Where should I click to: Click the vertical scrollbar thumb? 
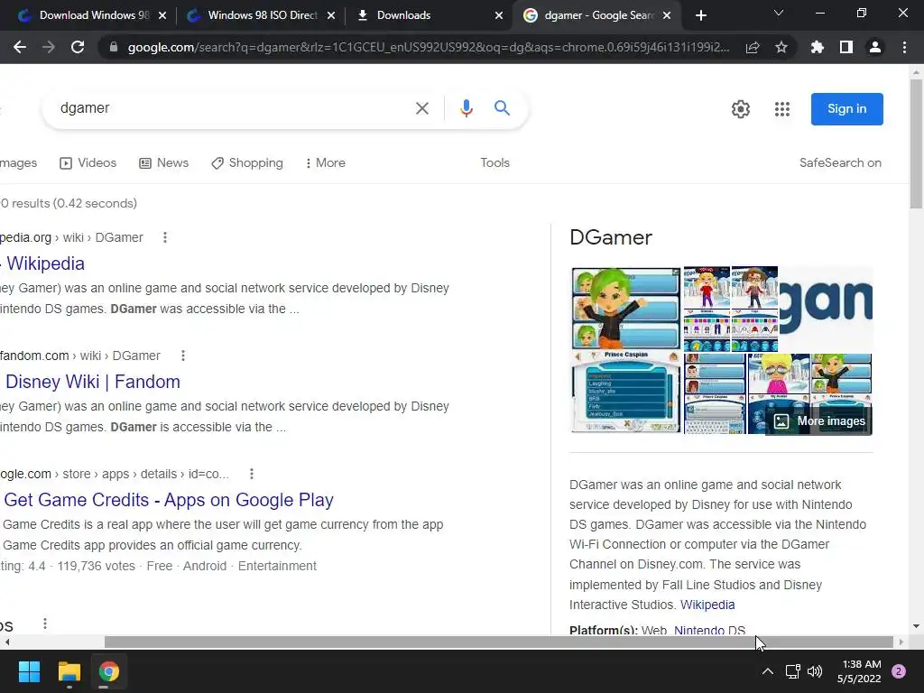click(916, 143)
